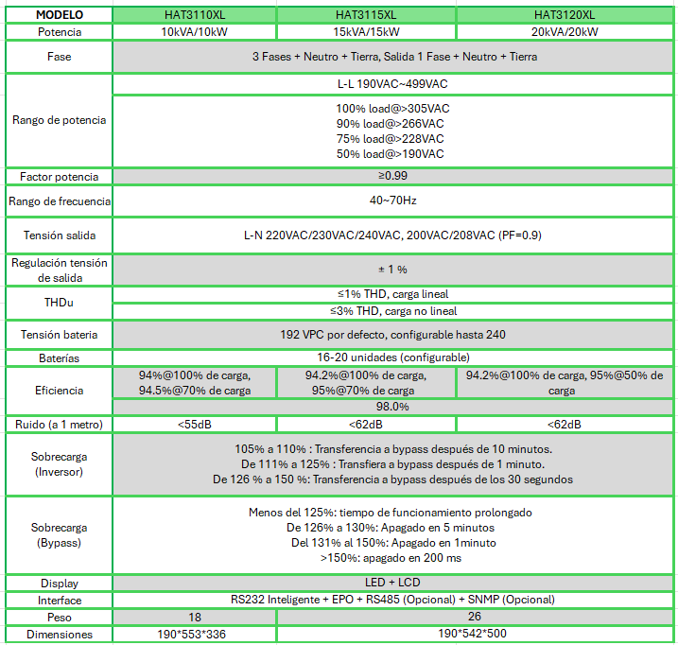
Task: Select the 190*553*336 dimensions cell
Action: pos(194,634)
